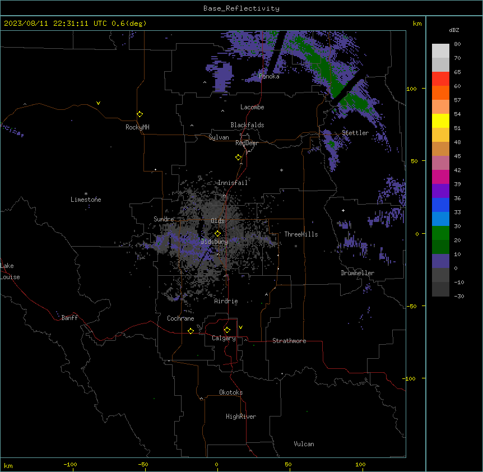Click the yellow V marker northwest of RockyMH
Screen dimensions: 483x472
[98, 103]
